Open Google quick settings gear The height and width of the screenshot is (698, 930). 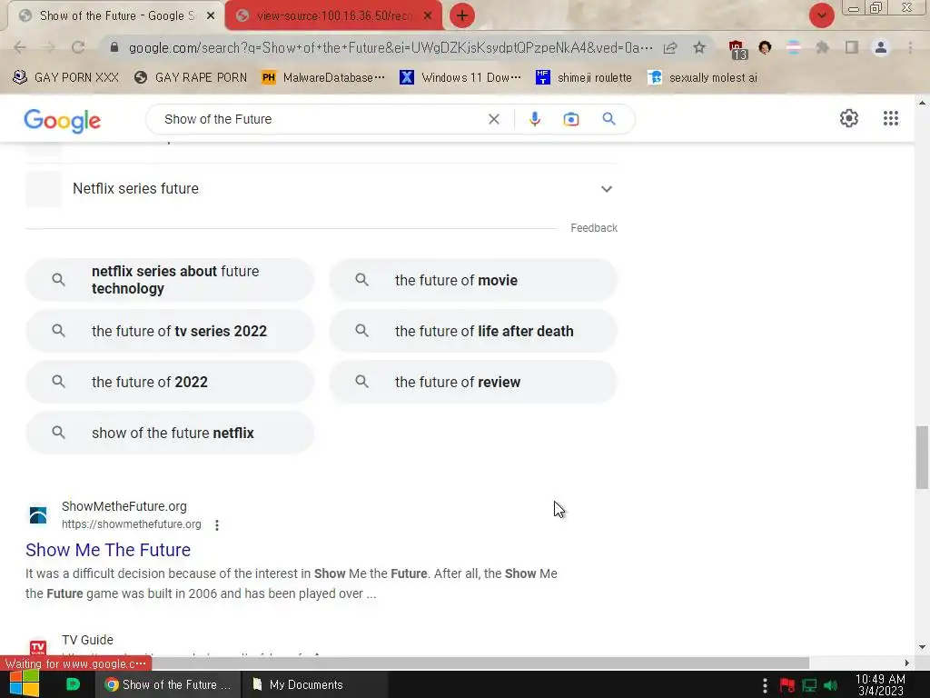tap(849, 118)
